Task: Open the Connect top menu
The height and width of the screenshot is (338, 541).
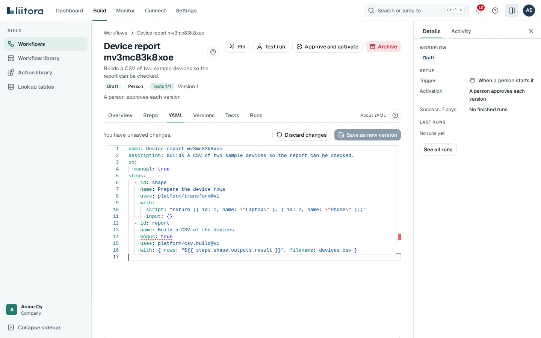Action: pos(155,11)
